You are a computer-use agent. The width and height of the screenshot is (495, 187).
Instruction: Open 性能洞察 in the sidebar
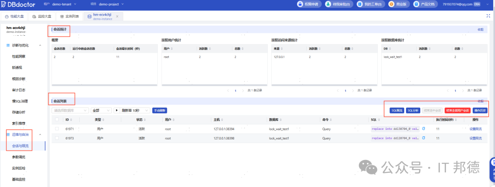pos(19,56)
